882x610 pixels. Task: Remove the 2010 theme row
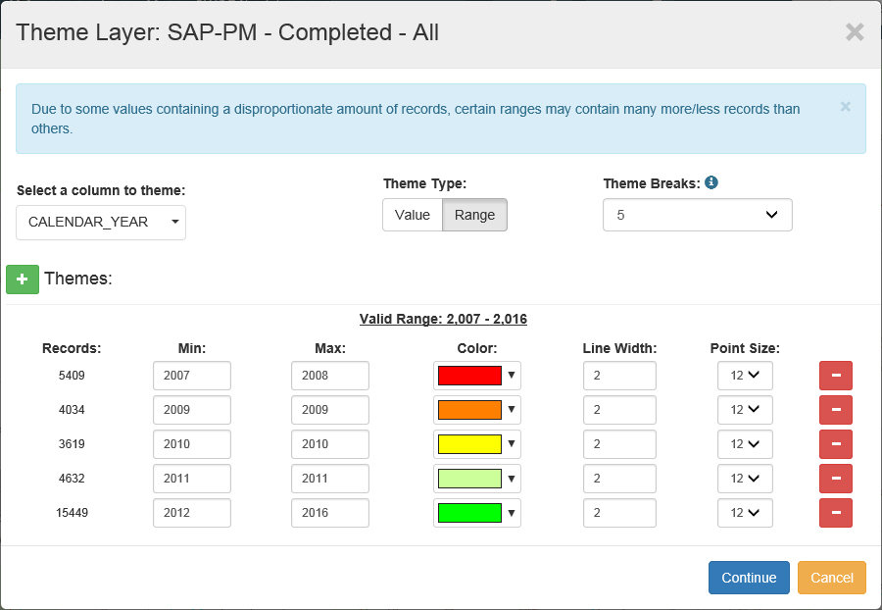835,444
